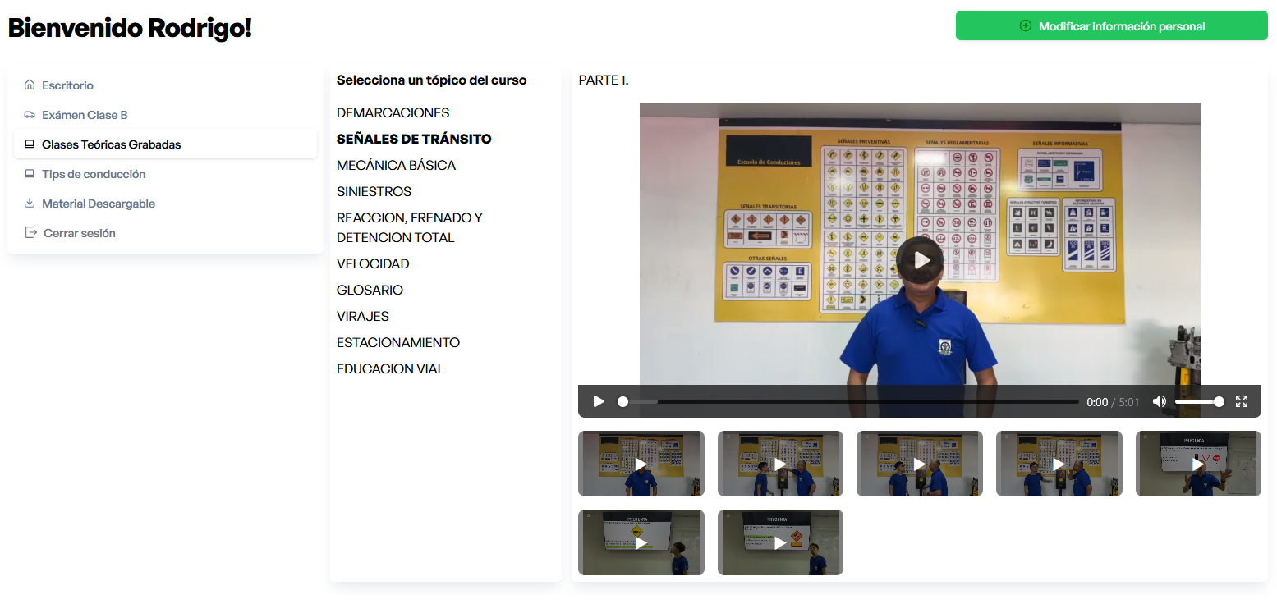Select the DEMARCACIONES topic
Screen dimensions: 1277x604
pos(393,112)
